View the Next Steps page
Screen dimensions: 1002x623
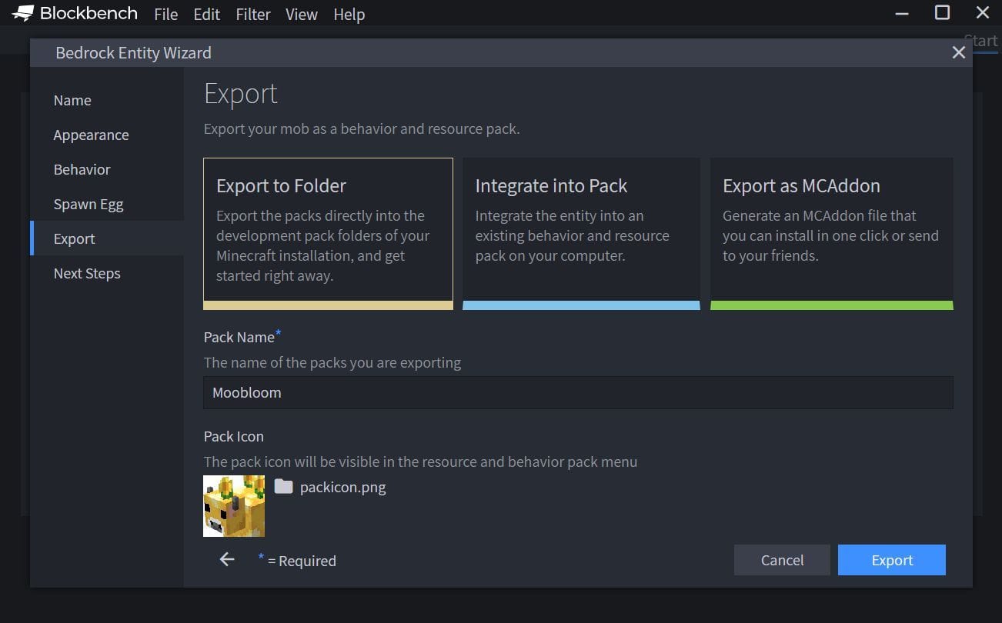86,273
